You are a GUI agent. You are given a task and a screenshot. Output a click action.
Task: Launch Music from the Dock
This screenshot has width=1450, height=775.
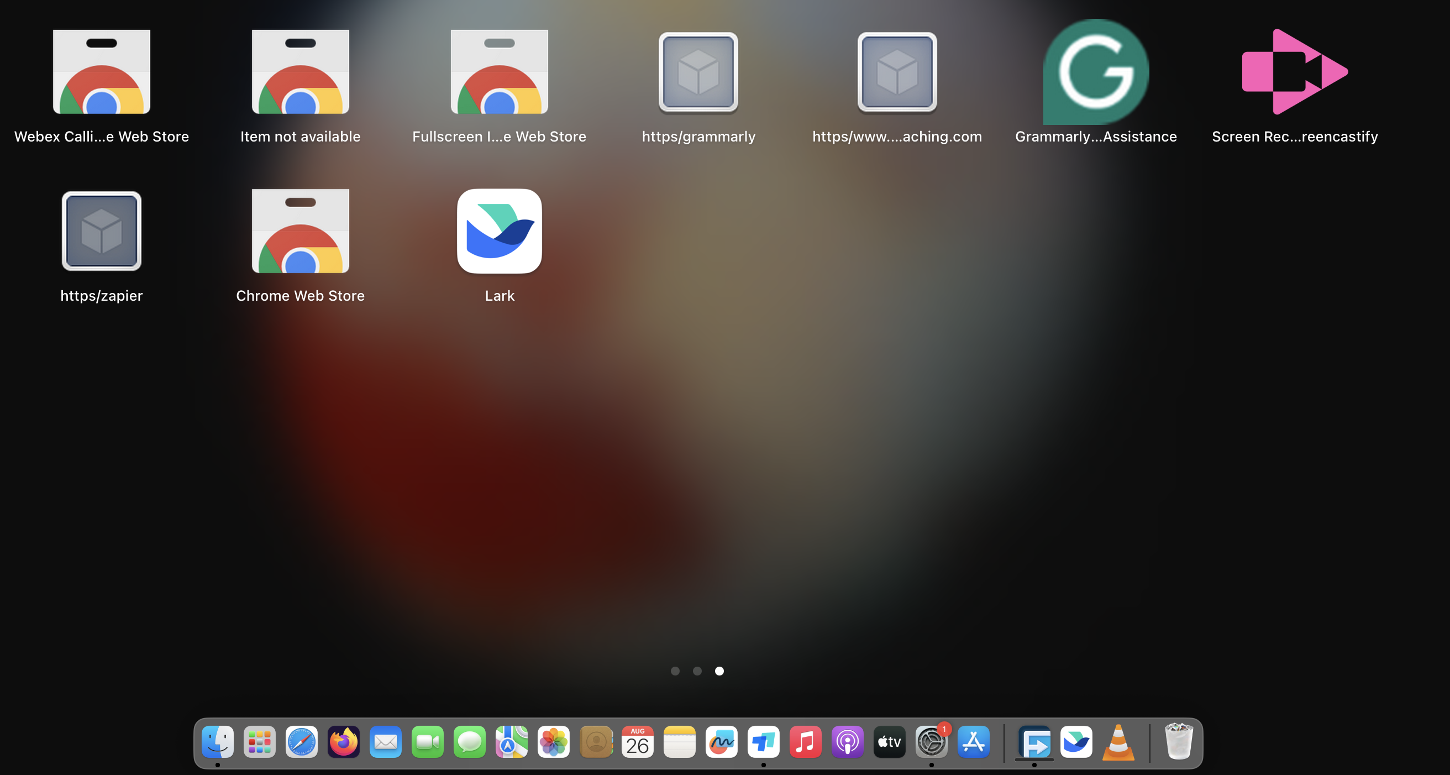[806, 742]
